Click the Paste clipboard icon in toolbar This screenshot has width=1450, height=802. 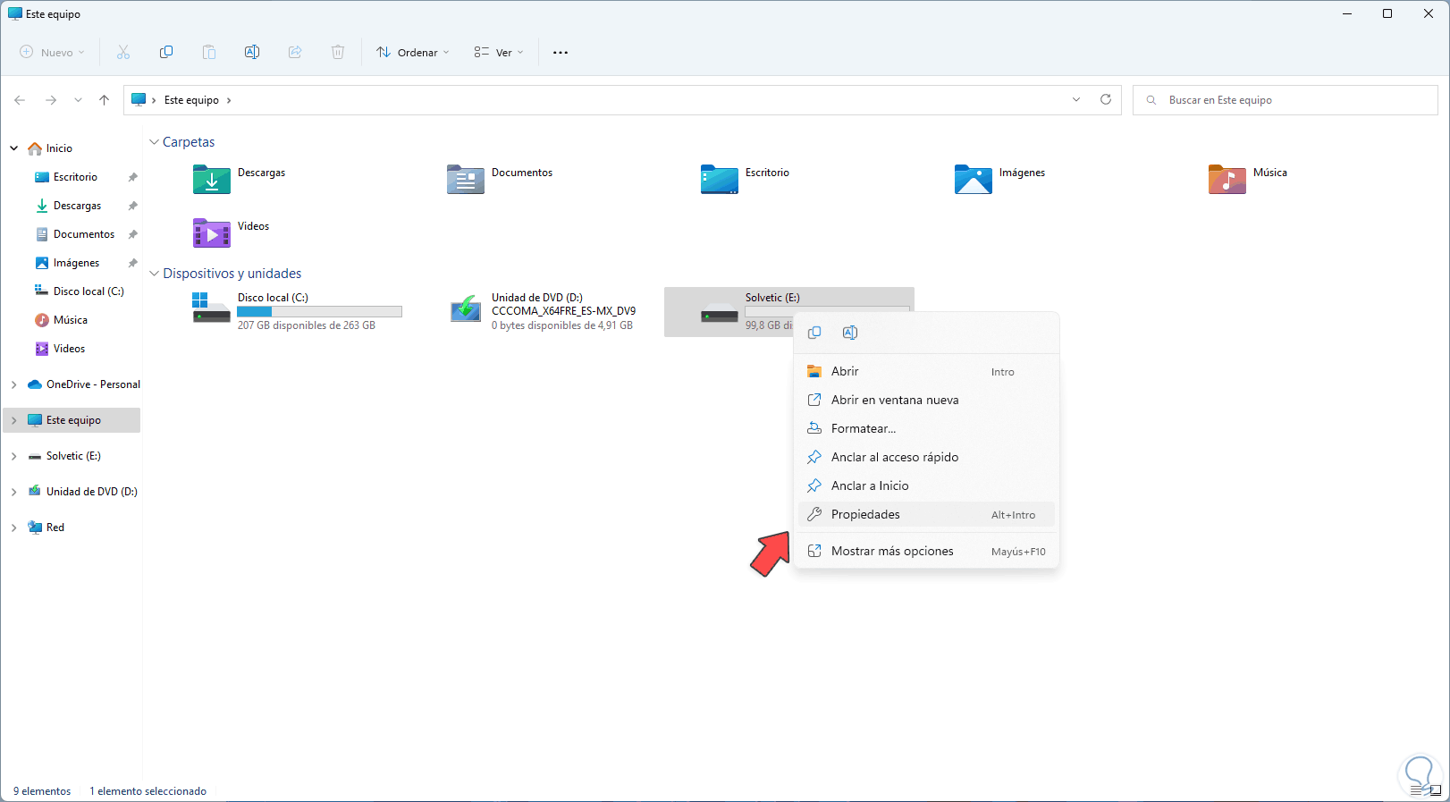(x=209, y=53)
